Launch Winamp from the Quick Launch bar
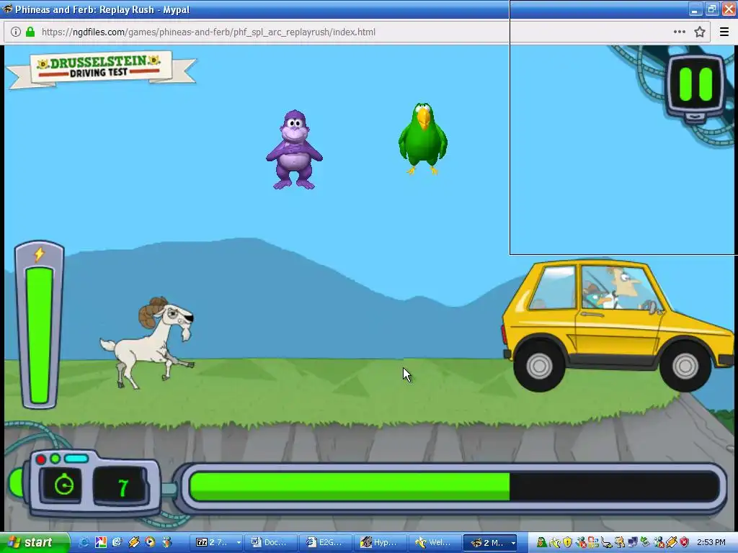 (133, 542)
